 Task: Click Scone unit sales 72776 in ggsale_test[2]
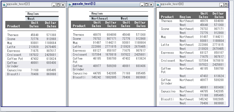(35, 39)
